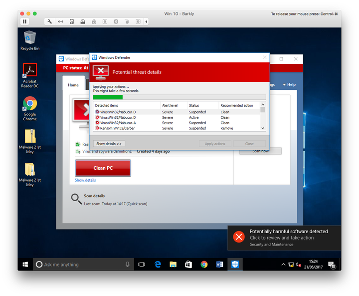Click Recommended action column header

coord(239,105)
